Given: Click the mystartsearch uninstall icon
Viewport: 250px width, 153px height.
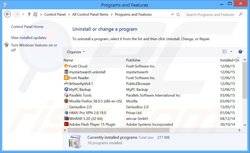Looking at the screenshot, I should tap(66, 72).
